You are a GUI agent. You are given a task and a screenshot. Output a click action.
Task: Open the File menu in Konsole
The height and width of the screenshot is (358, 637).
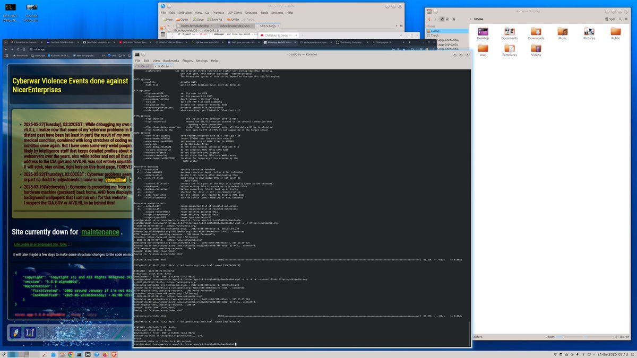tap(137, 60)
